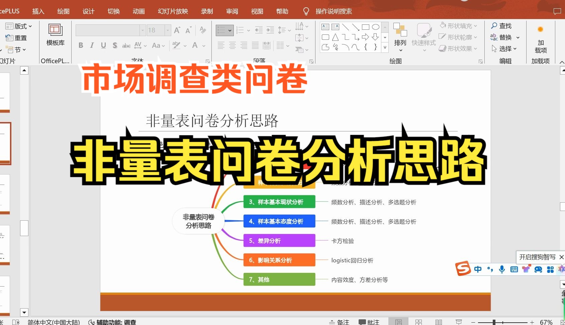The image size is (565, 325).
Task: Open 形状填充 shape fill dropdown
Action: [x=458, y=26]
